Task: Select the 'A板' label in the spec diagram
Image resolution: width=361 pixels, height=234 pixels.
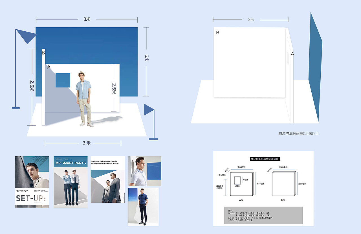Action: click(241, 200)
